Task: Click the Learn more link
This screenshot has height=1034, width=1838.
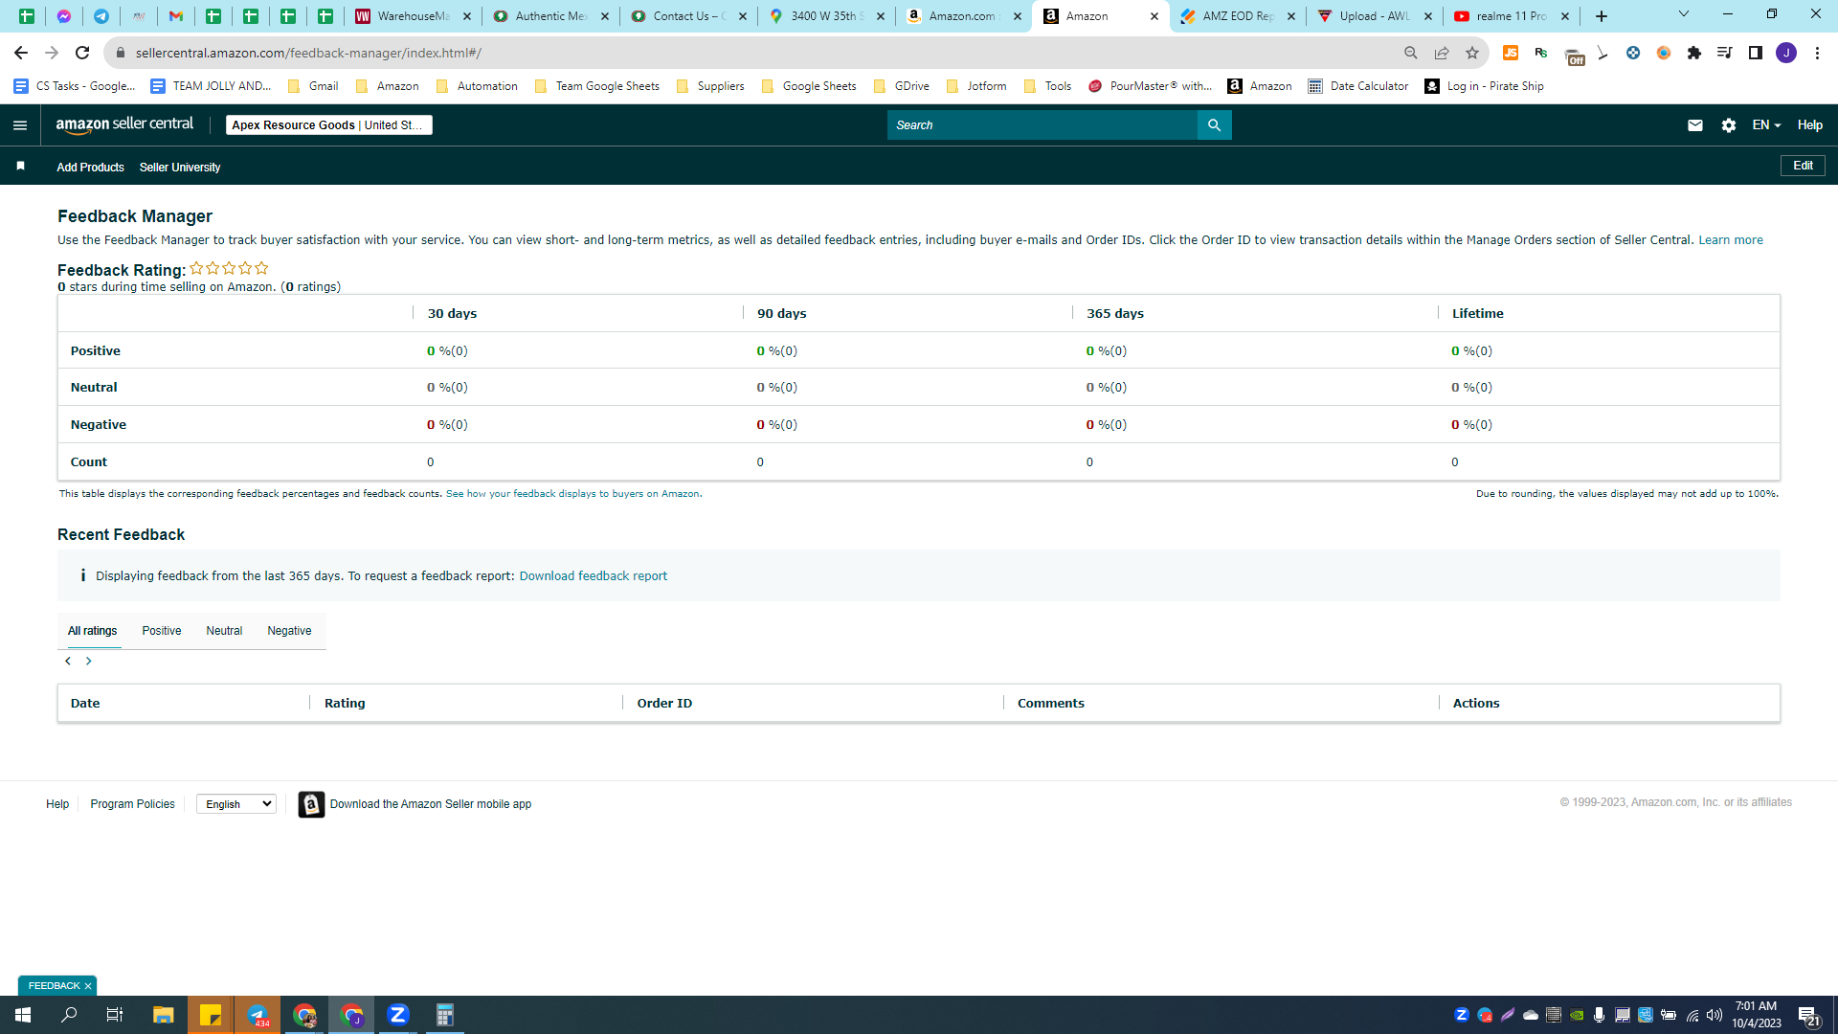Action: [x=1730, y=240]
